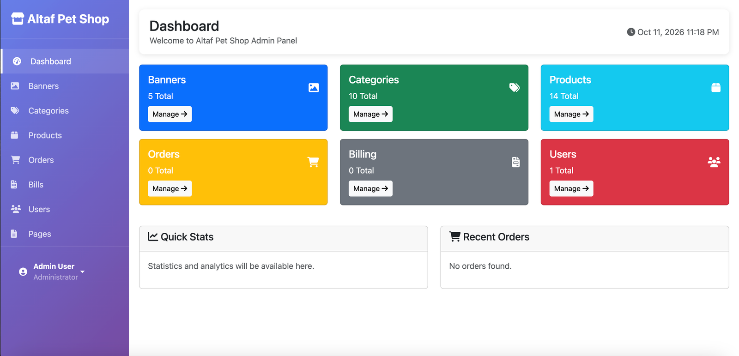
Task: Click the people icon on Users card
Action: tap(714, 162)
